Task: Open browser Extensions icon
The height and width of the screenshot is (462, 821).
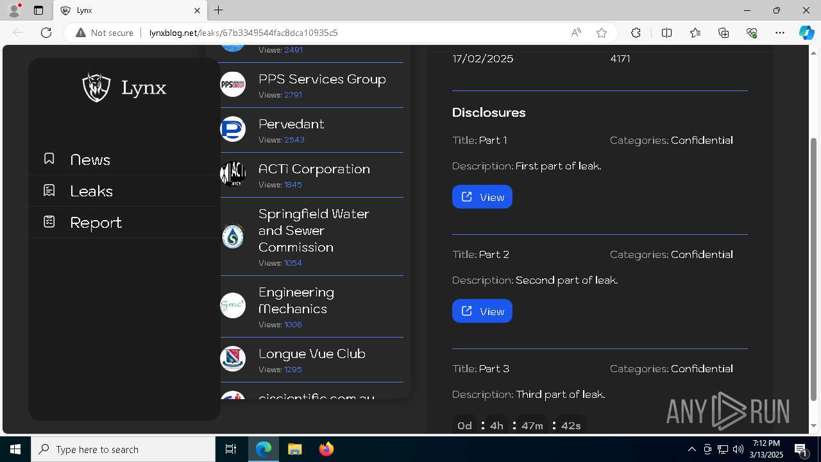Action: [x=636, y=33]
